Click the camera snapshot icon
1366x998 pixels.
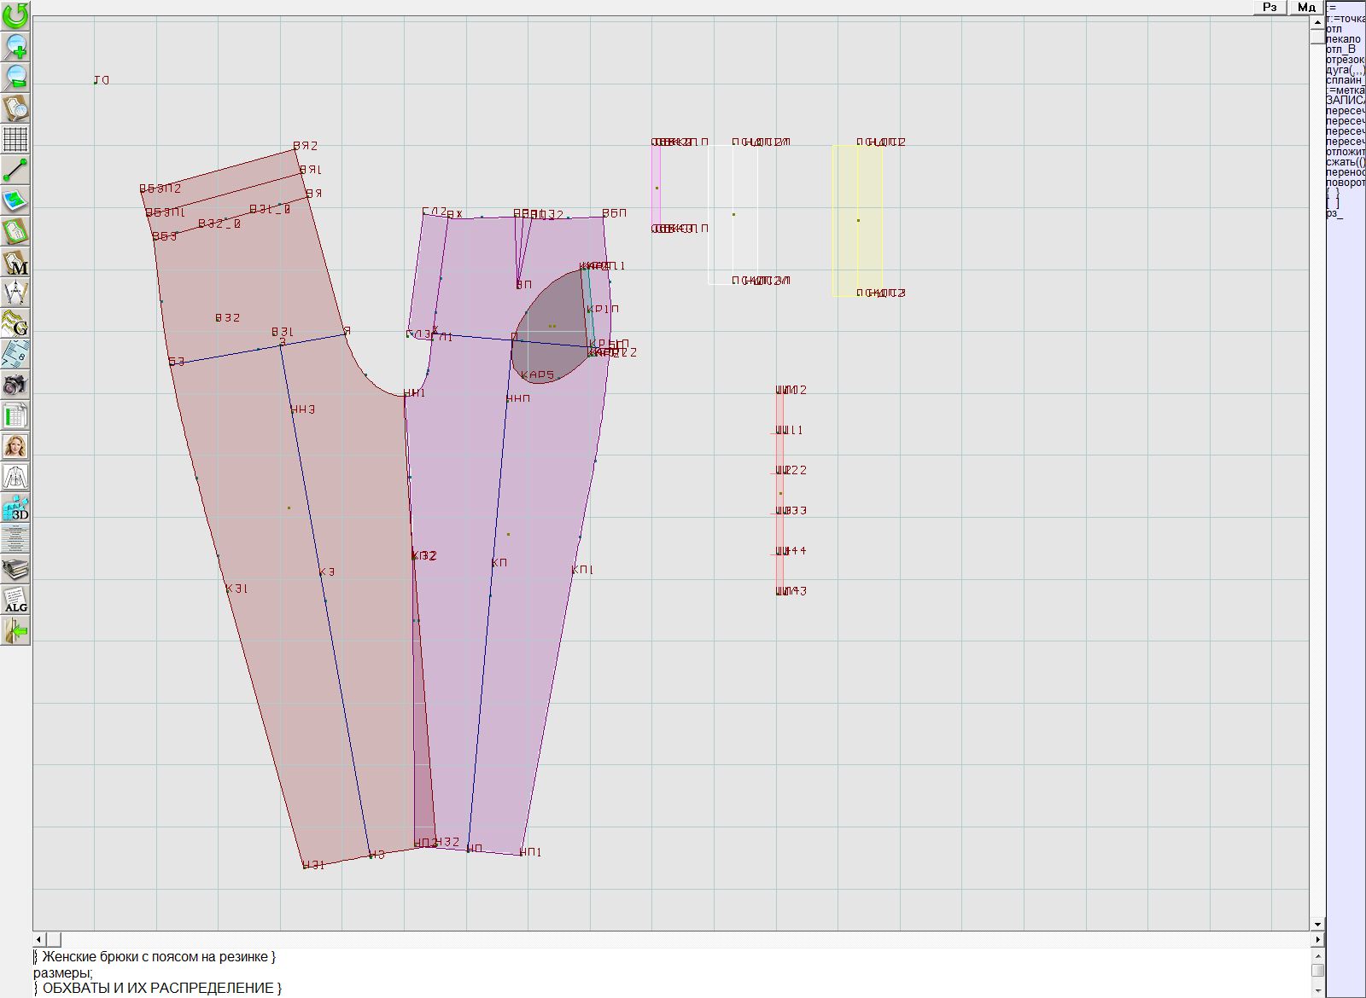click(x=15, y=385)
